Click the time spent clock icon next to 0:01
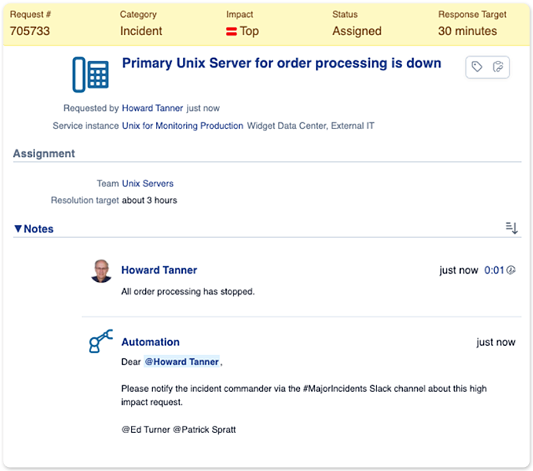 [x=511, y=270]
